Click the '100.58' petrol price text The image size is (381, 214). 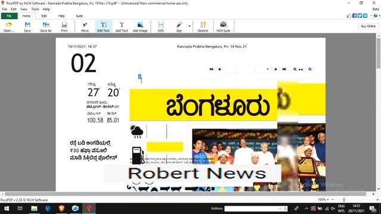click(95, 120)
